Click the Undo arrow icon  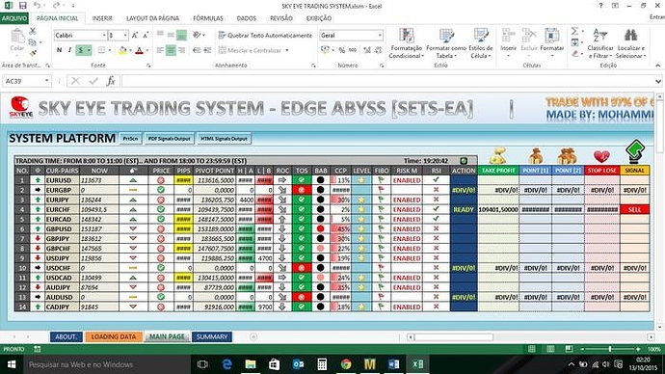click(38, 6)
